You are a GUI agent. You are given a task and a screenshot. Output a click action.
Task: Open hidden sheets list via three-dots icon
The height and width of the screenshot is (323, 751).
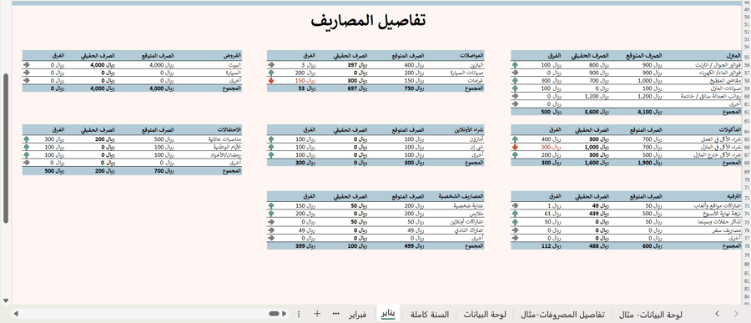(335, 314)
